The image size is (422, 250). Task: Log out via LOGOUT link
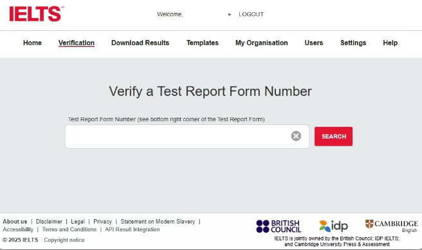(251, 14)
